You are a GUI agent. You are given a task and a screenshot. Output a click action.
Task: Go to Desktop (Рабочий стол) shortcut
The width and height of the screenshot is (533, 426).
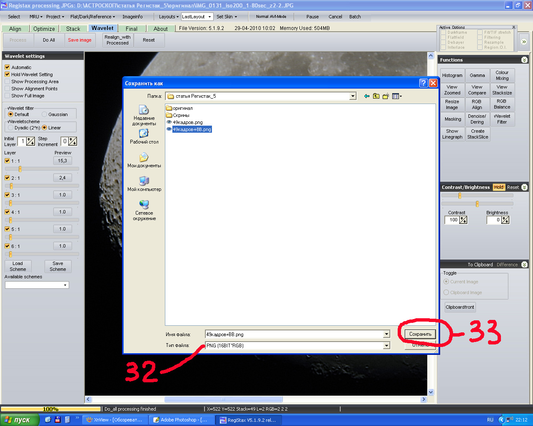coord(144,136)
